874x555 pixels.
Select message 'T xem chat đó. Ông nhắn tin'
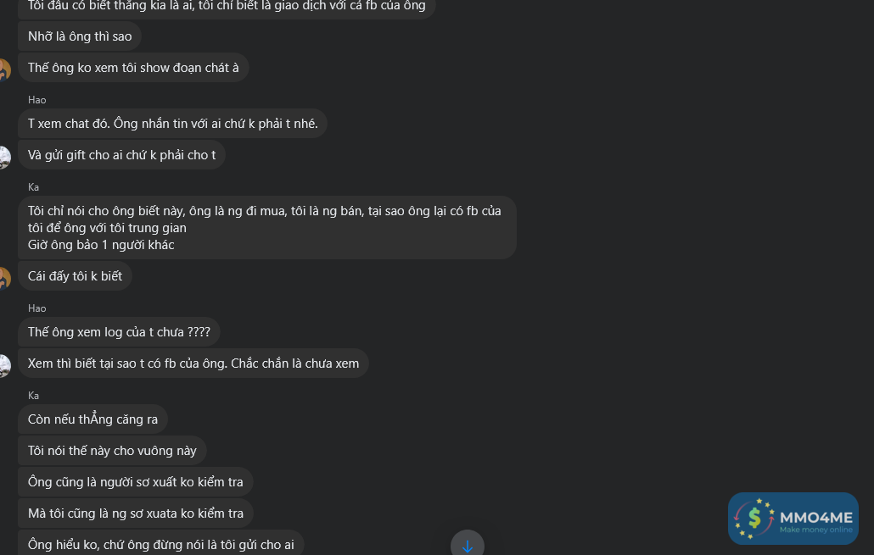[172, 124]
